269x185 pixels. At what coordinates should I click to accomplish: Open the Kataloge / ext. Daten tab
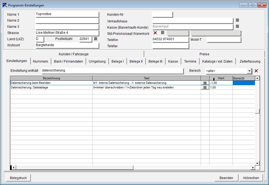coord(217,61)
